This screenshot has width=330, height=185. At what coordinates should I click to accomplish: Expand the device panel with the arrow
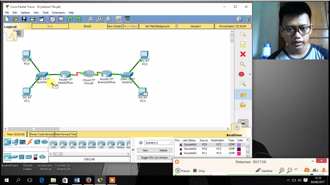pos(133,150)
